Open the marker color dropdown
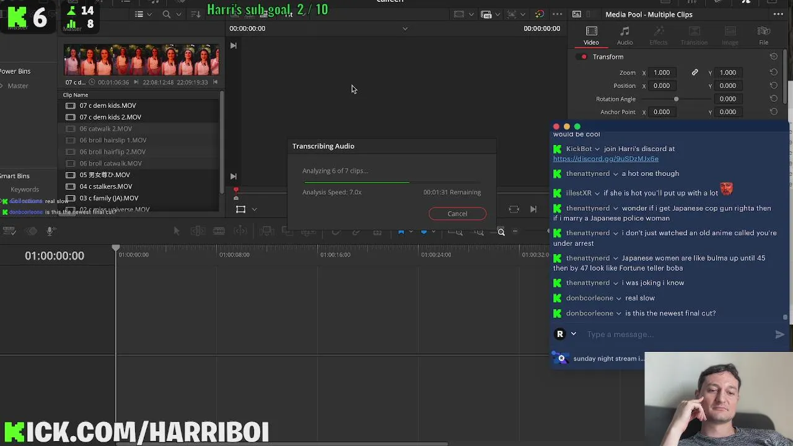793x446 pixels. point(433,232)
